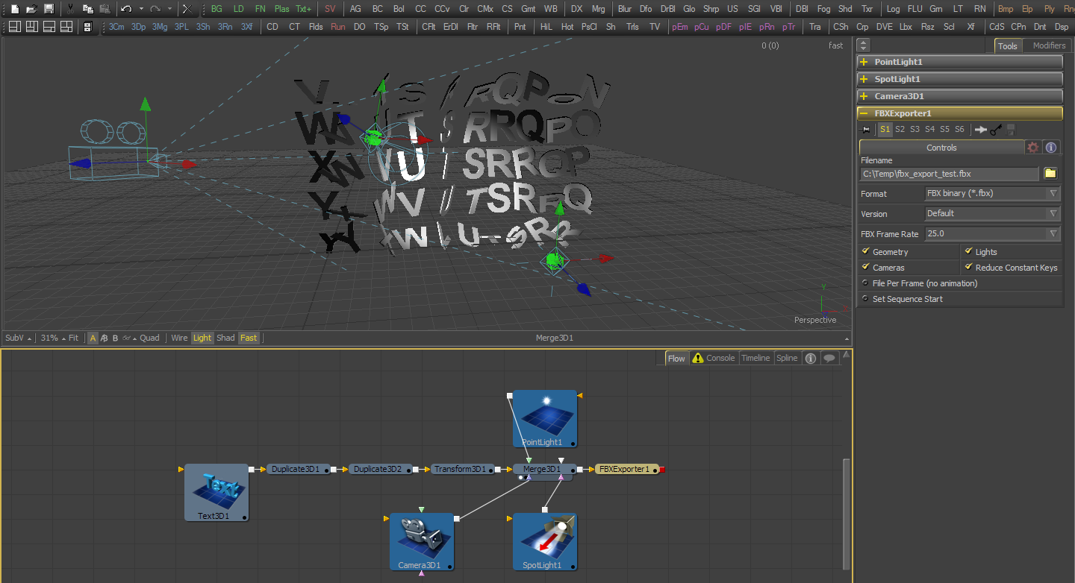This screenshot has width=1075, height=583.
Task: Expand the PointLight1 tool header
Action: (959, 62)
